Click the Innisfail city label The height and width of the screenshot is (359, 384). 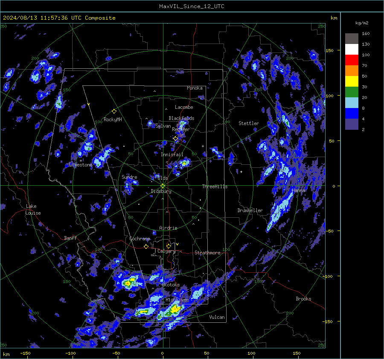[x=172, y=155]
